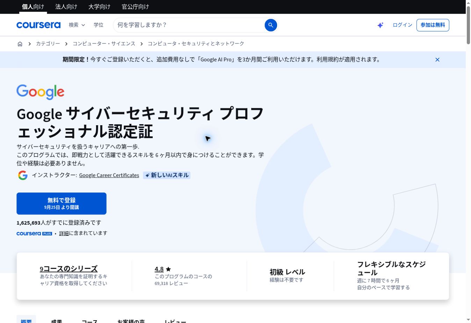Open the 詳細 link near Coursera Plus
The image size is (471, 323).
click(64, 233)
